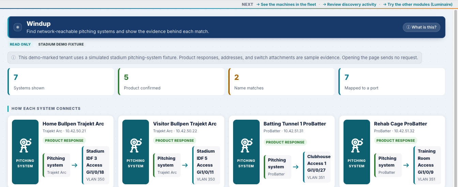Click the Pitching system node in Visitor Bullpen card
Screen dimensions: 458x187
pos(167,165)
